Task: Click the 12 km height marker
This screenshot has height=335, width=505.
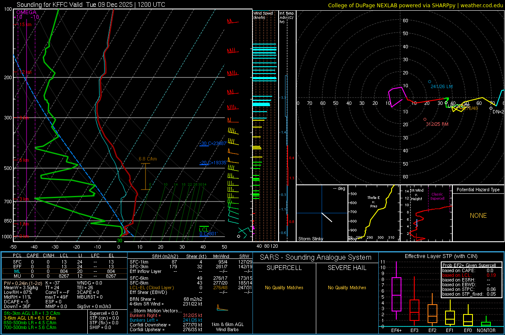Action: tap(24, 72)
